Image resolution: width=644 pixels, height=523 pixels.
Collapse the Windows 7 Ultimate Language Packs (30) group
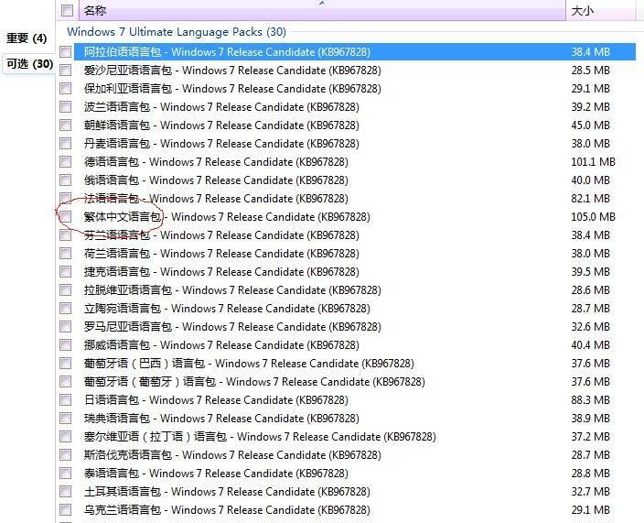(x=177, y=32)
